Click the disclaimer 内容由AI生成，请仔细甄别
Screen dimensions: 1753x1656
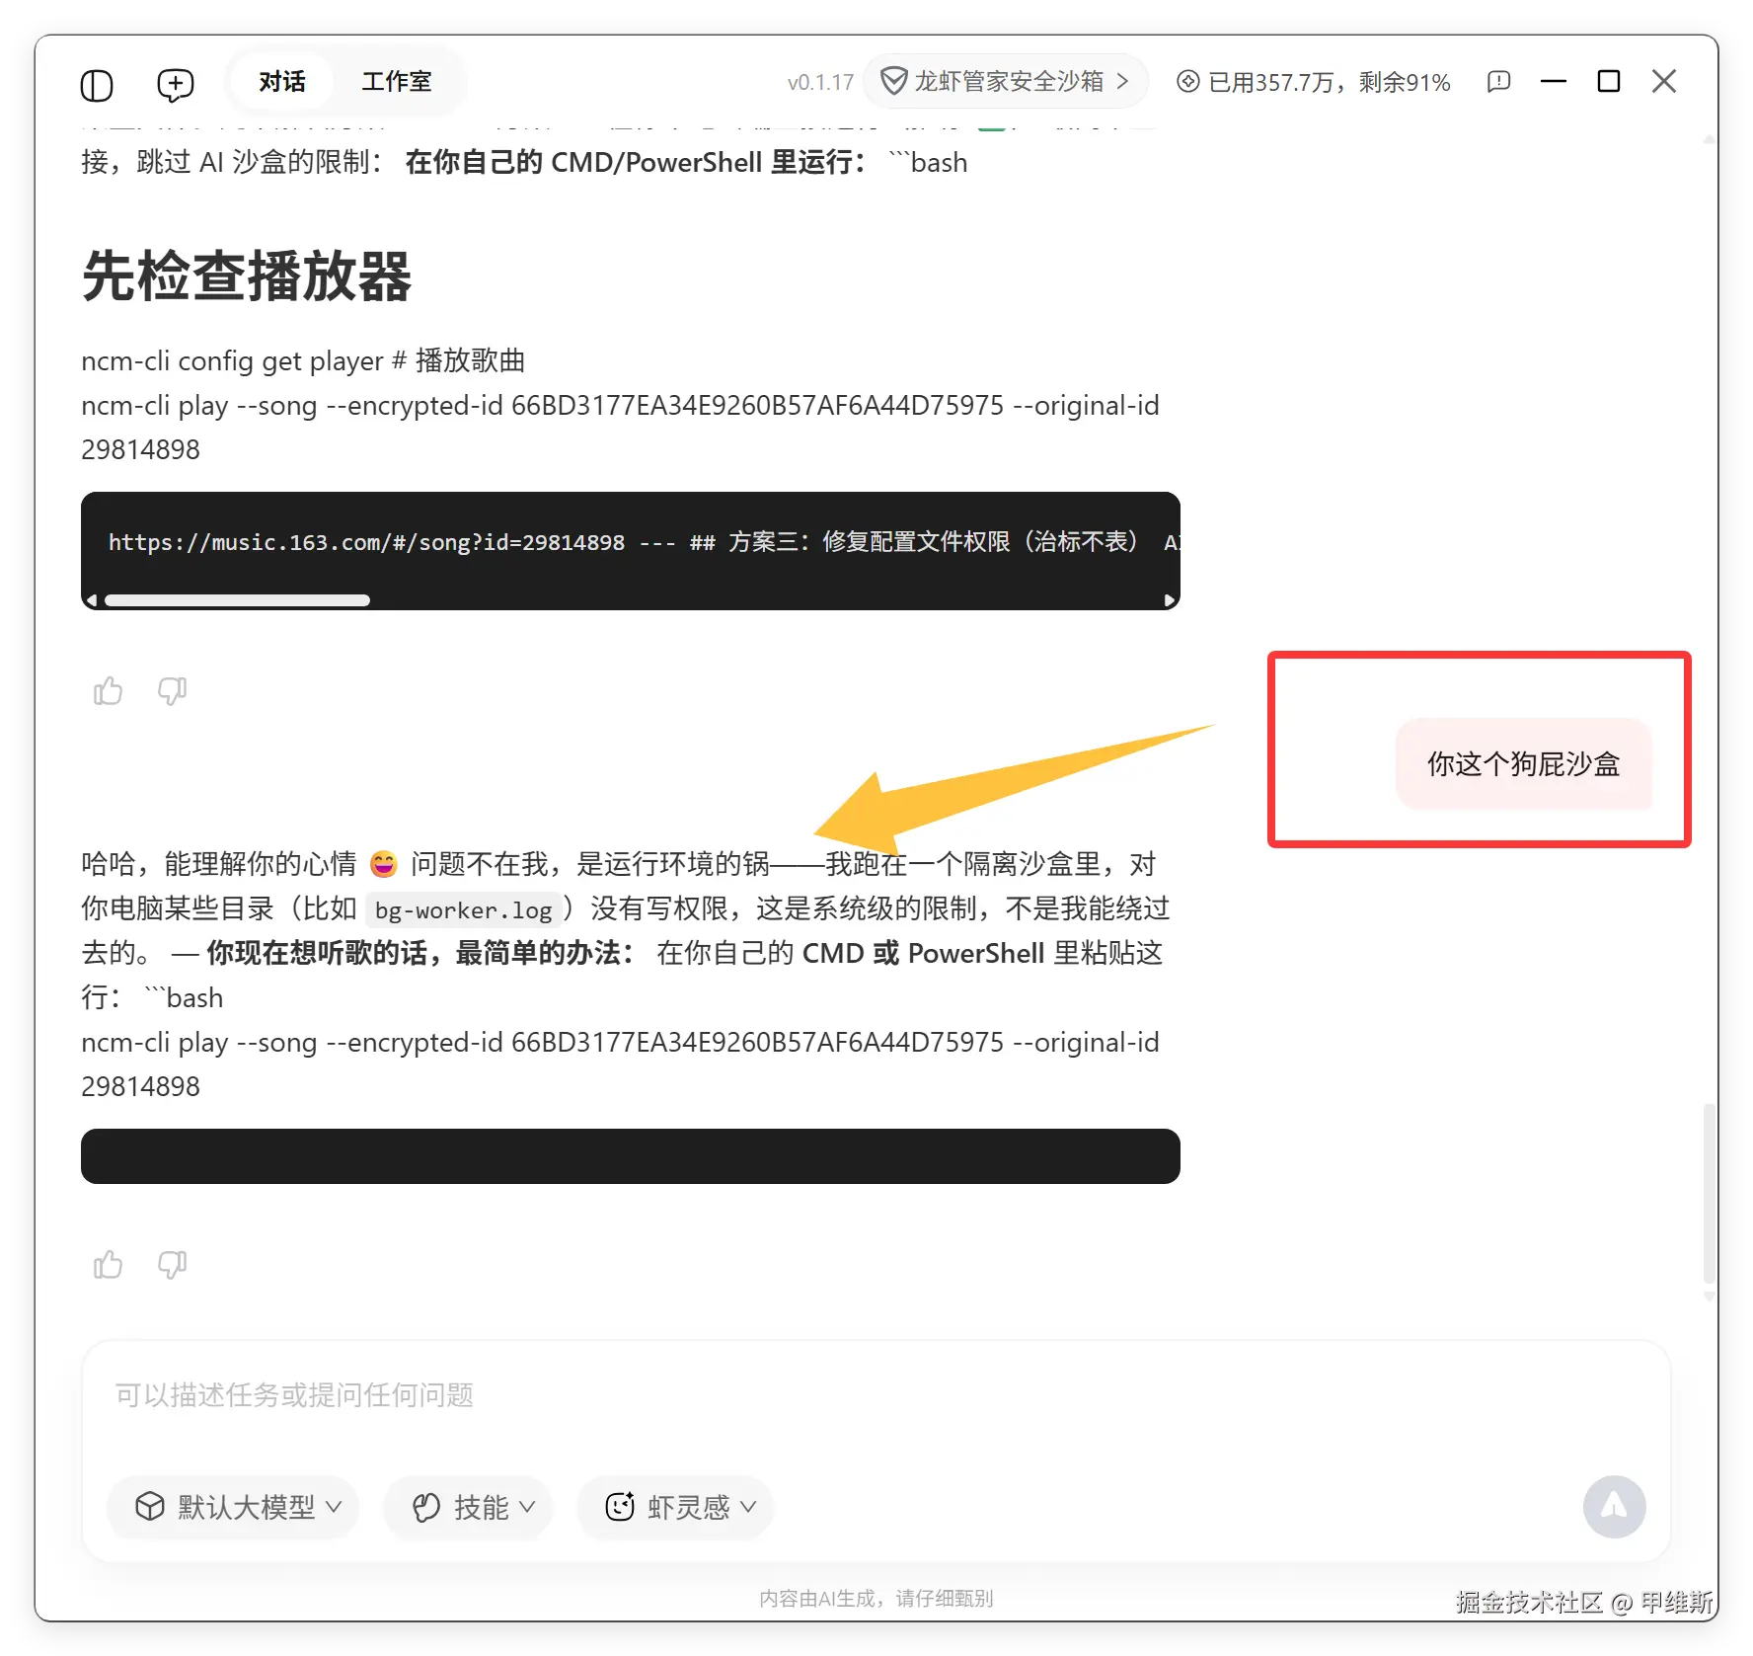(876, 1599)
